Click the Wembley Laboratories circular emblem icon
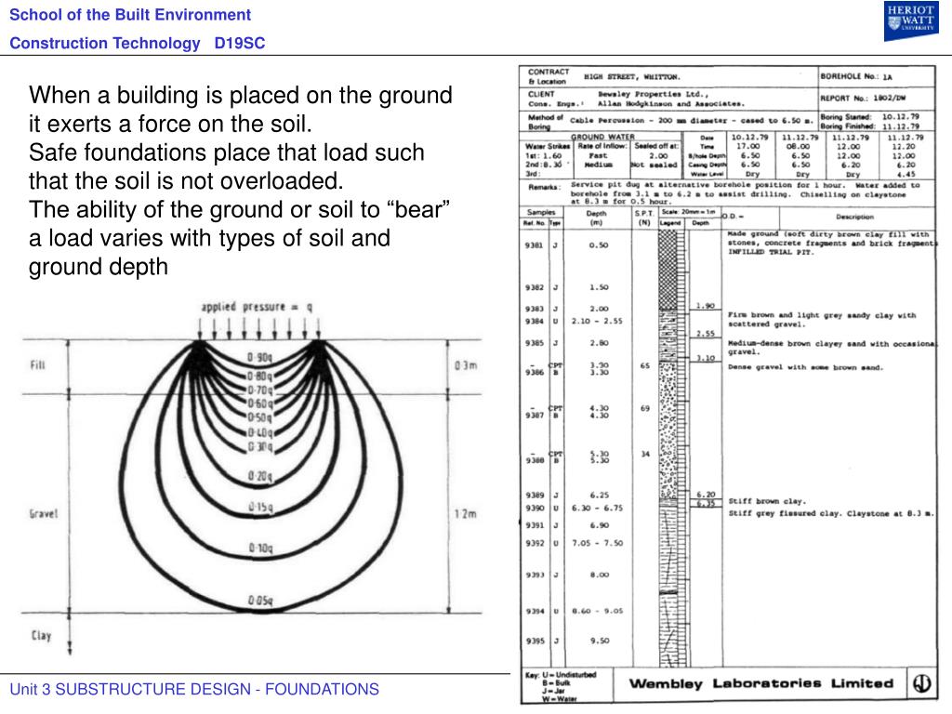This screenshot has height=714, width=952. click(x=921, y=683)
